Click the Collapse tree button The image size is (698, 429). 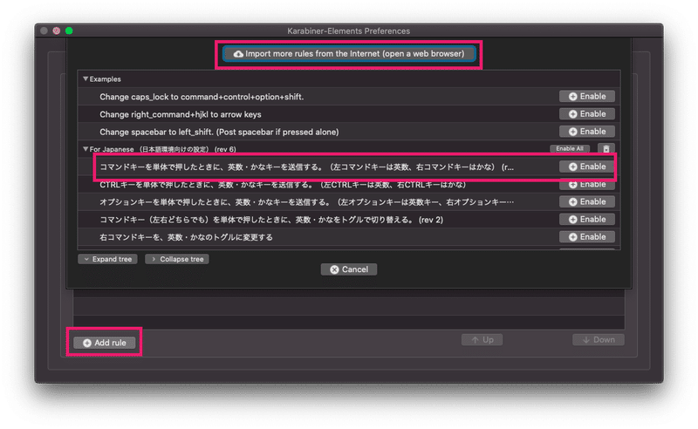point(177,259)
